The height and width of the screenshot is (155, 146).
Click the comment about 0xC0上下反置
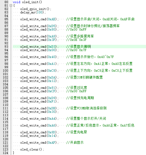coord(99,71)
